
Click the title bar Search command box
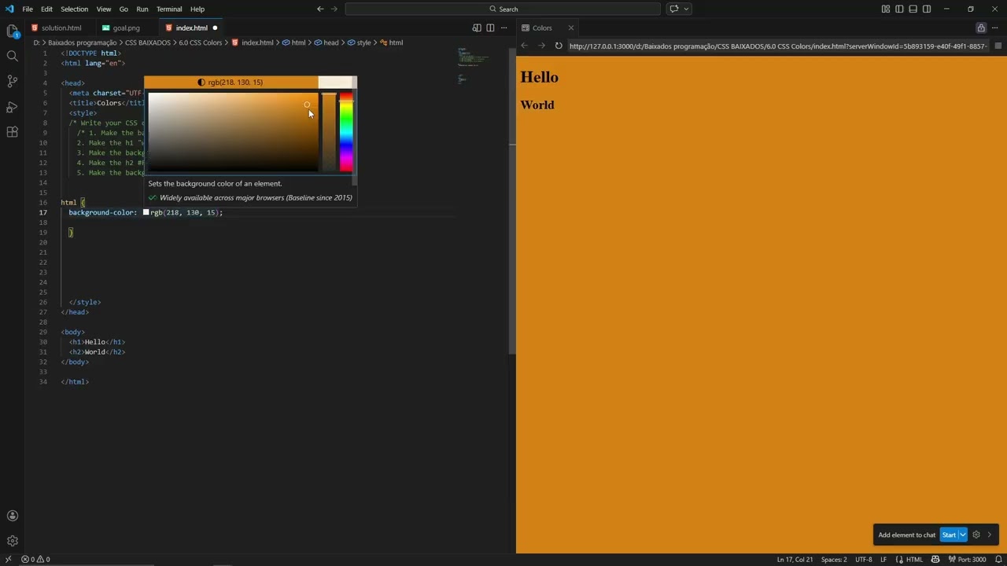tap(503, 9)
